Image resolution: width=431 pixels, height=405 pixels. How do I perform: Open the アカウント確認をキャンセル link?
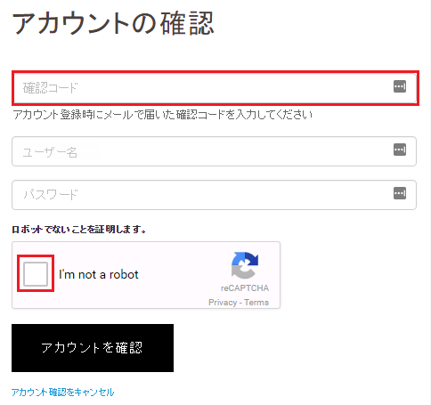[62, 393]
